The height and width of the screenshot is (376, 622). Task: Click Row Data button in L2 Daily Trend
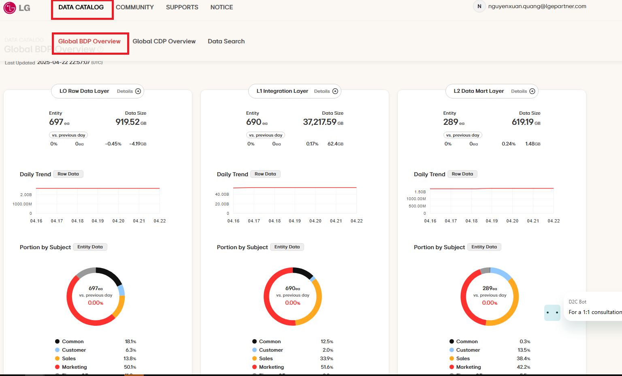coord(462,174)
